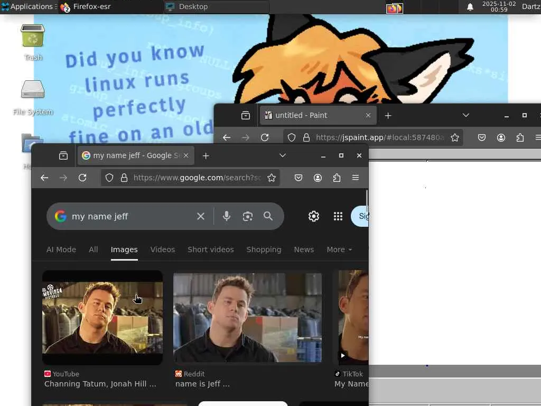Open the TikTok video thumbnail
Screen dimensions: 541x406
click(x=353, y=318)
